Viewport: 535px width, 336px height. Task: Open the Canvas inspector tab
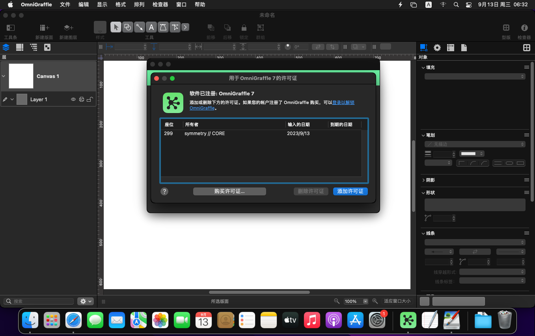451,48
